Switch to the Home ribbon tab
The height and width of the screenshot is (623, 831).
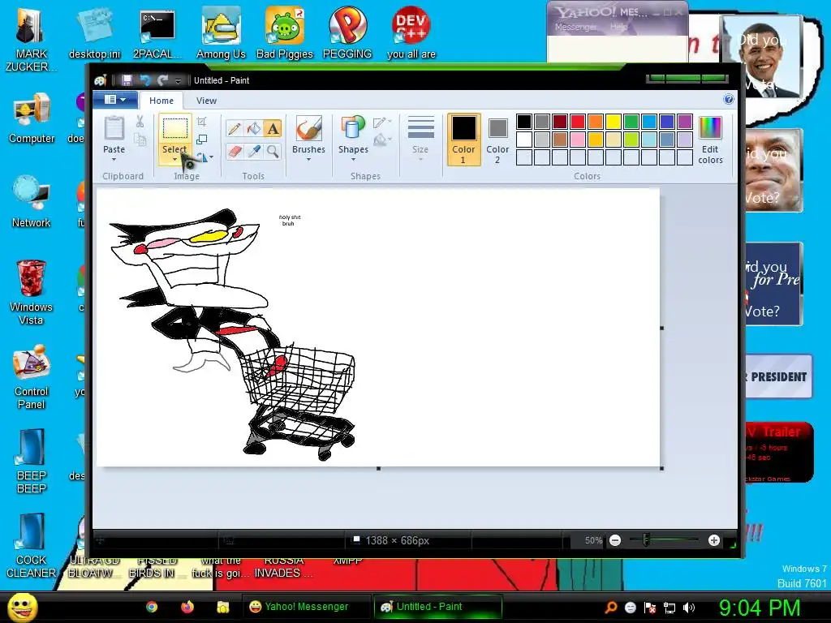(161, 101)
